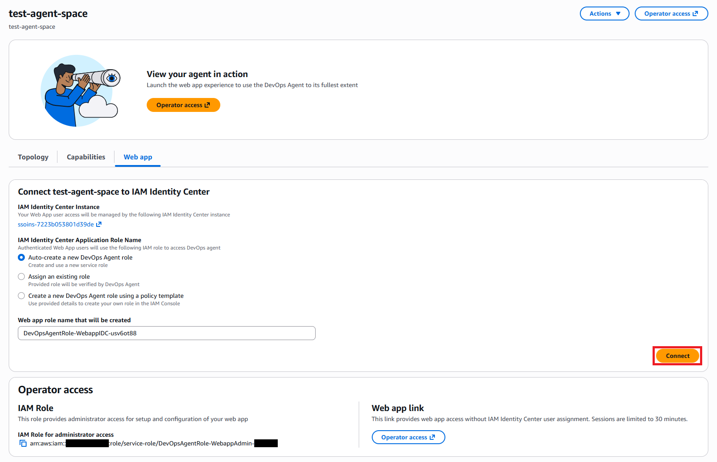Image resolution: width=717 pixels, height=462 pixels.
Task: Launch Operator access web app experience
Action: [x=183, y=105]
